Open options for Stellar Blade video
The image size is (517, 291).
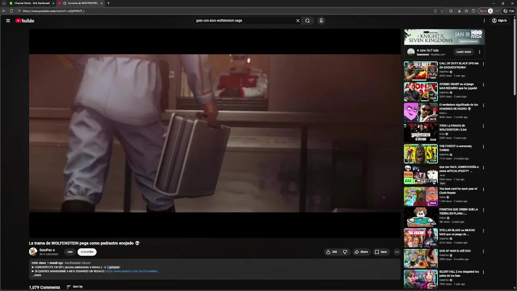[x=483, y=231]
